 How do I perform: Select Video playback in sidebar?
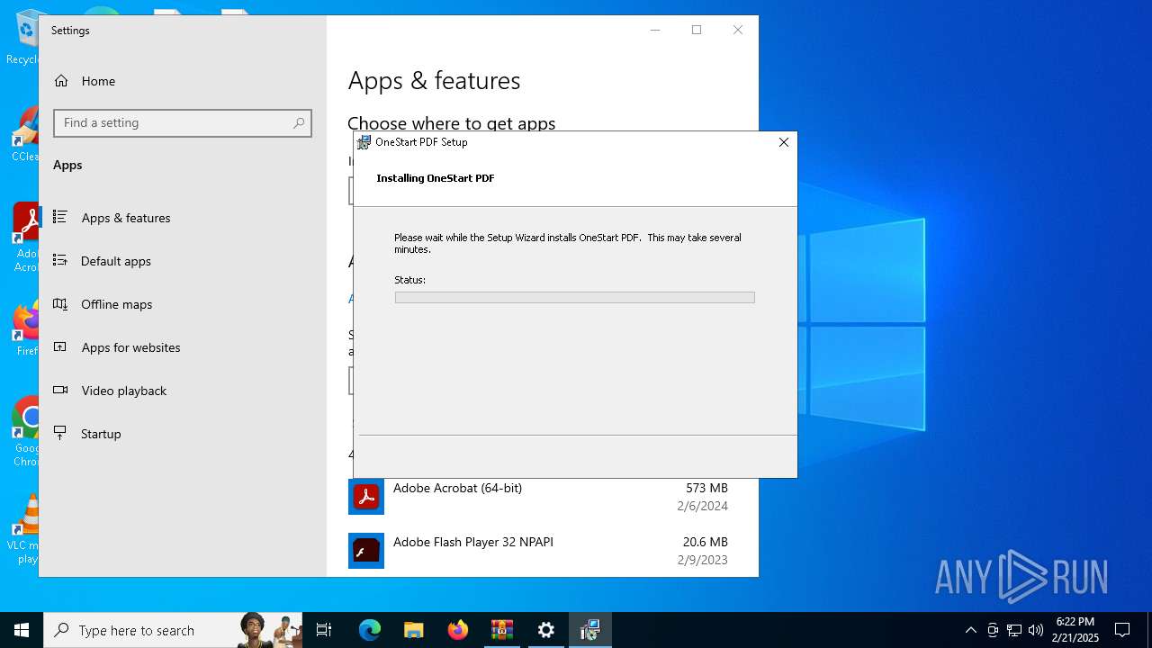(124, 391)
